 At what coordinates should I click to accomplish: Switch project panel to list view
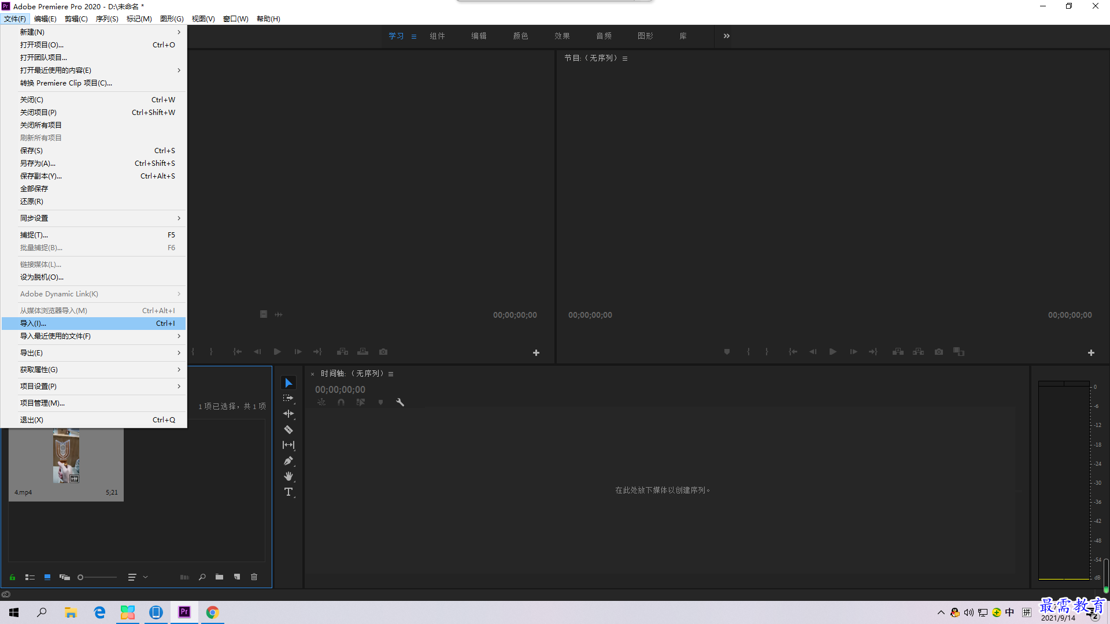tap(30, 577)
